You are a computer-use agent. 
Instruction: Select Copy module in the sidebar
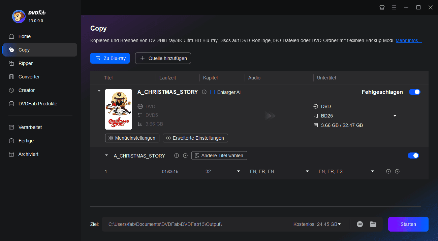pyautogui.click(x=40, y=50)
